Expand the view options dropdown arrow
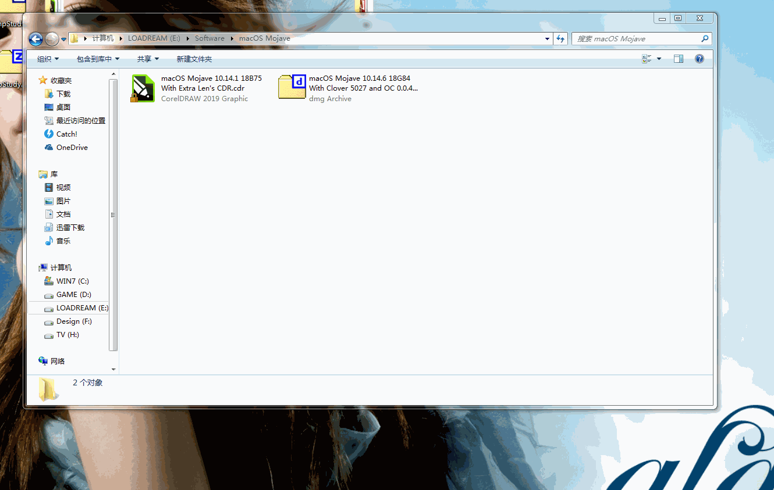 [659, 59]
